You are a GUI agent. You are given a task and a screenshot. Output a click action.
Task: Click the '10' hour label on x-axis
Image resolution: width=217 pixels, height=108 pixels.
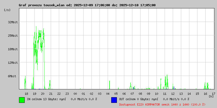coord(157,94)
